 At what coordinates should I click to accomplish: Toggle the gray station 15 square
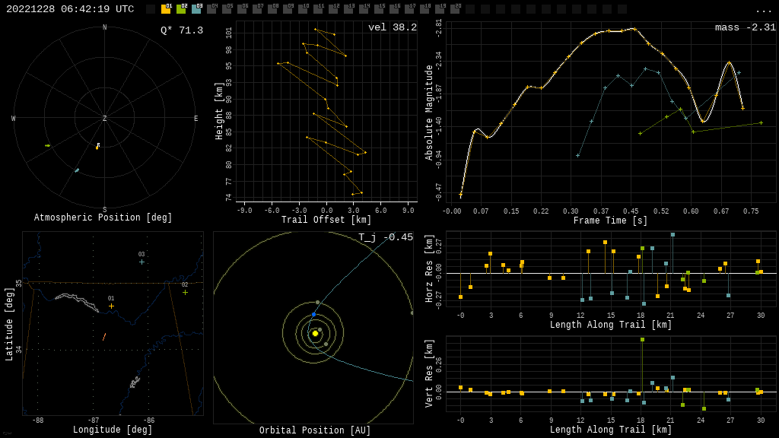379,9
